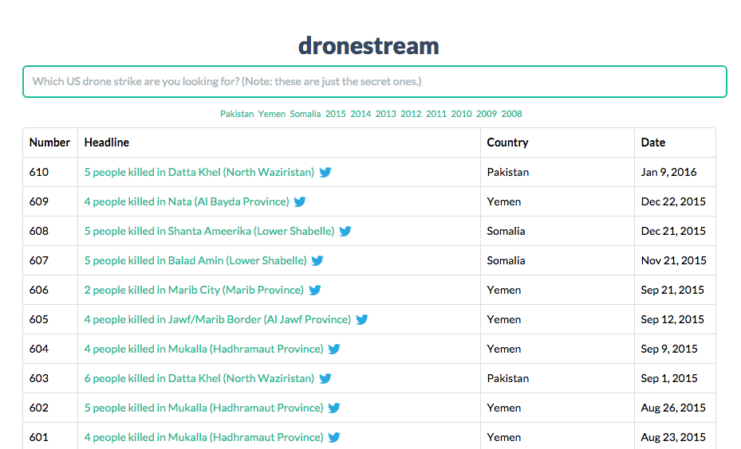
Task: Filter strikes by Yemen
Action: click(x=272, y=114)
